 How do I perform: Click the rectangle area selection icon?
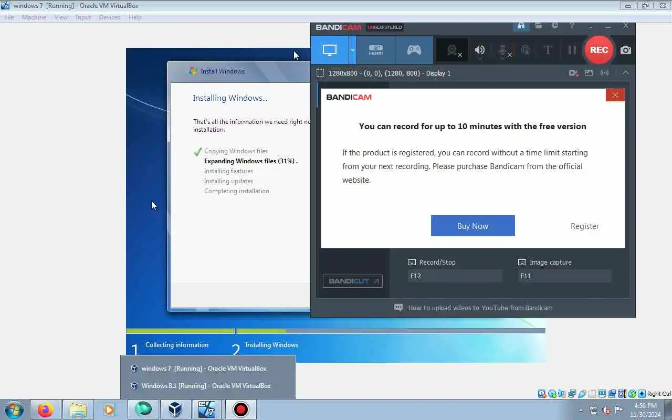[x=320, y=73]
